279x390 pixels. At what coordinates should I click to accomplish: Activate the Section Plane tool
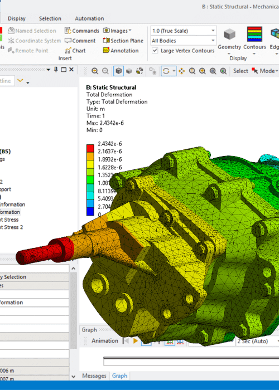click(123, 41)
